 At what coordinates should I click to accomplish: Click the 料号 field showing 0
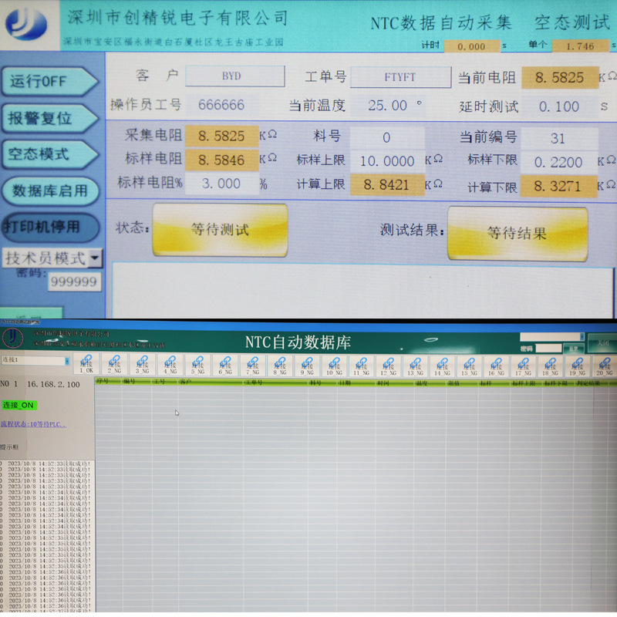point(387,137)
